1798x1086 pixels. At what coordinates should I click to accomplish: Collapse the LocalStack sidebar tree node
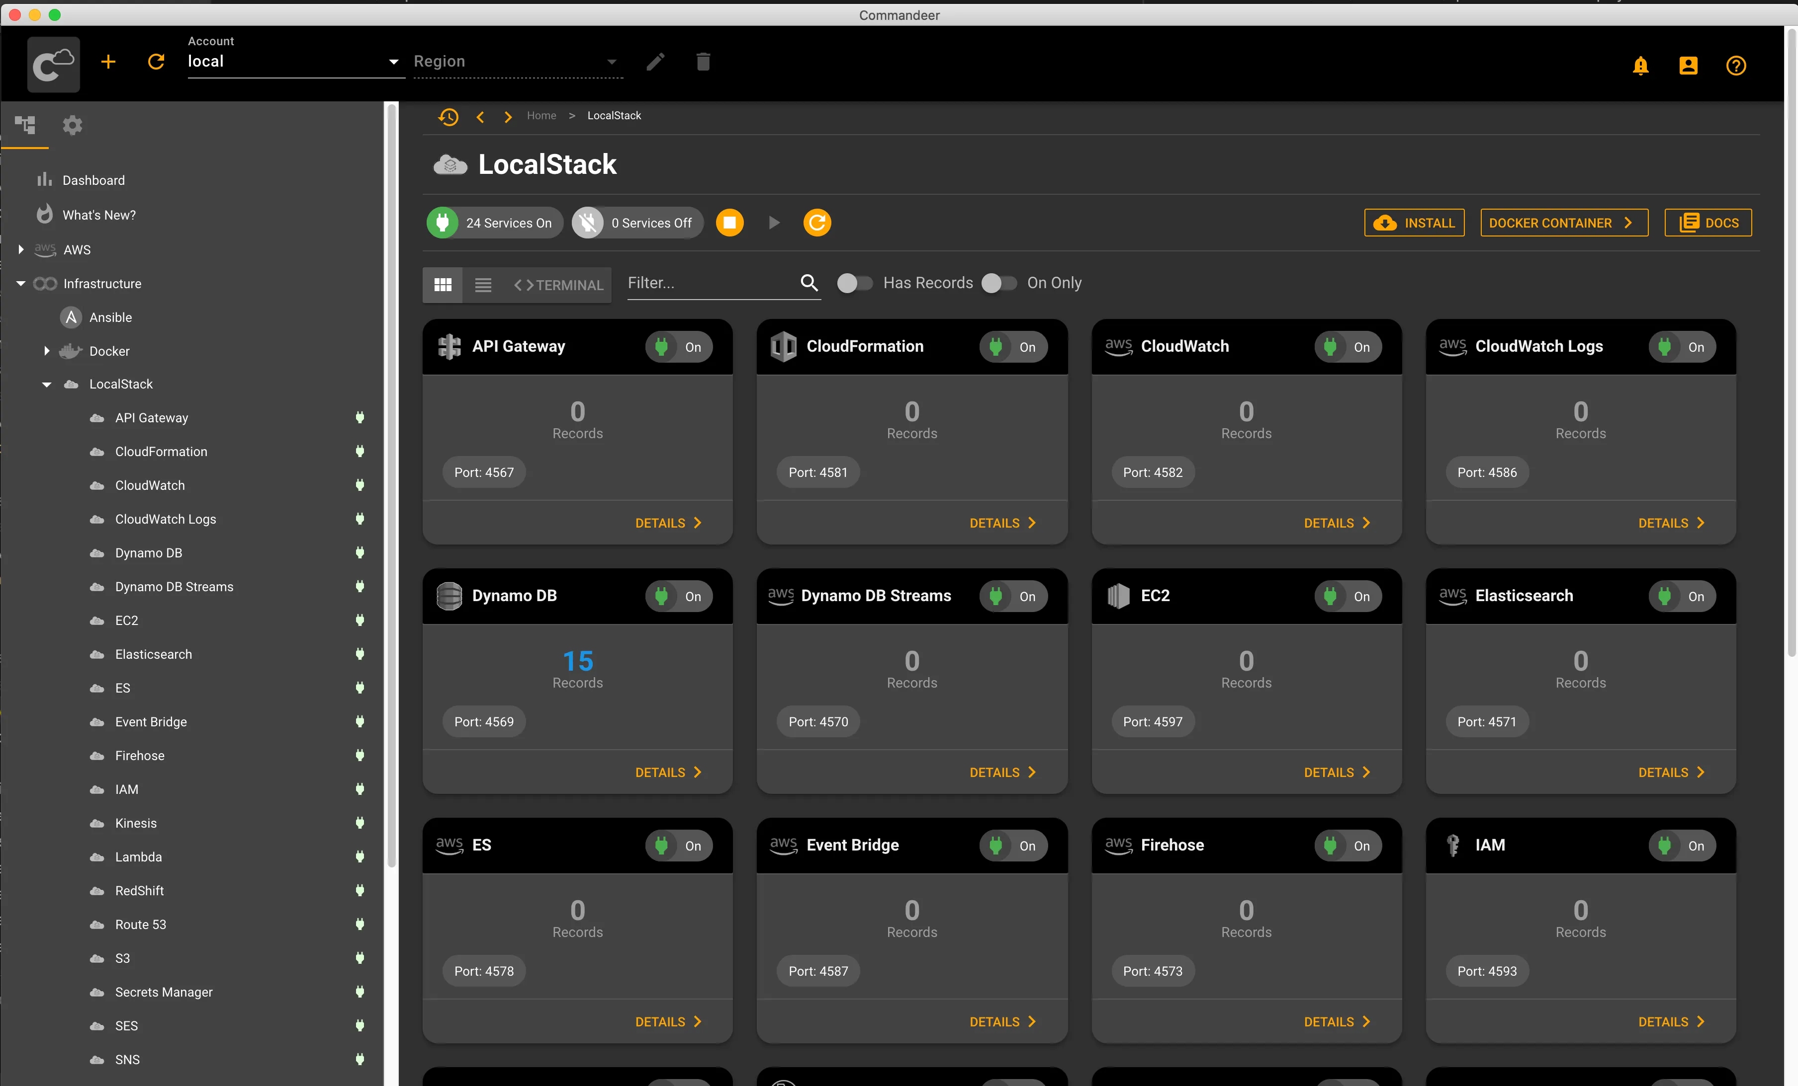tap(47, 384)
